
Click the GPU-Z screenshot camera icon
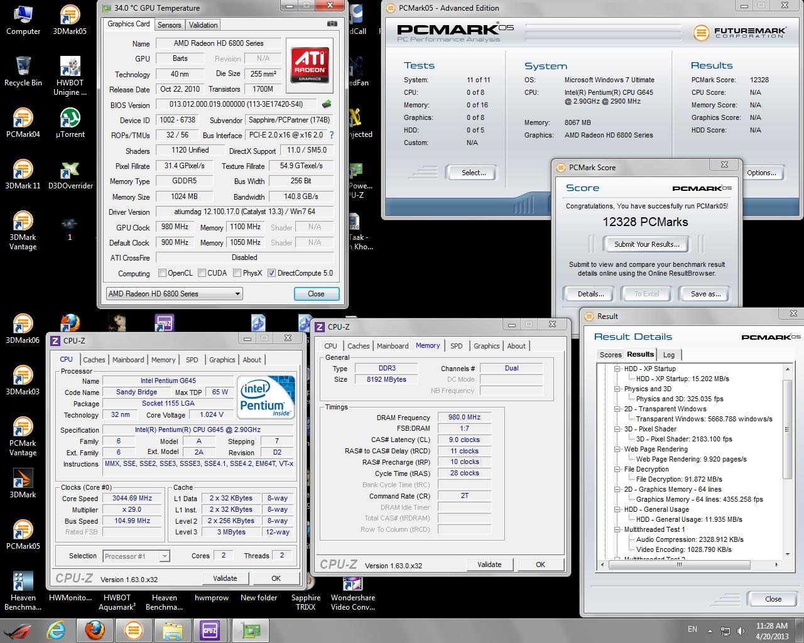tap(332, 24)
